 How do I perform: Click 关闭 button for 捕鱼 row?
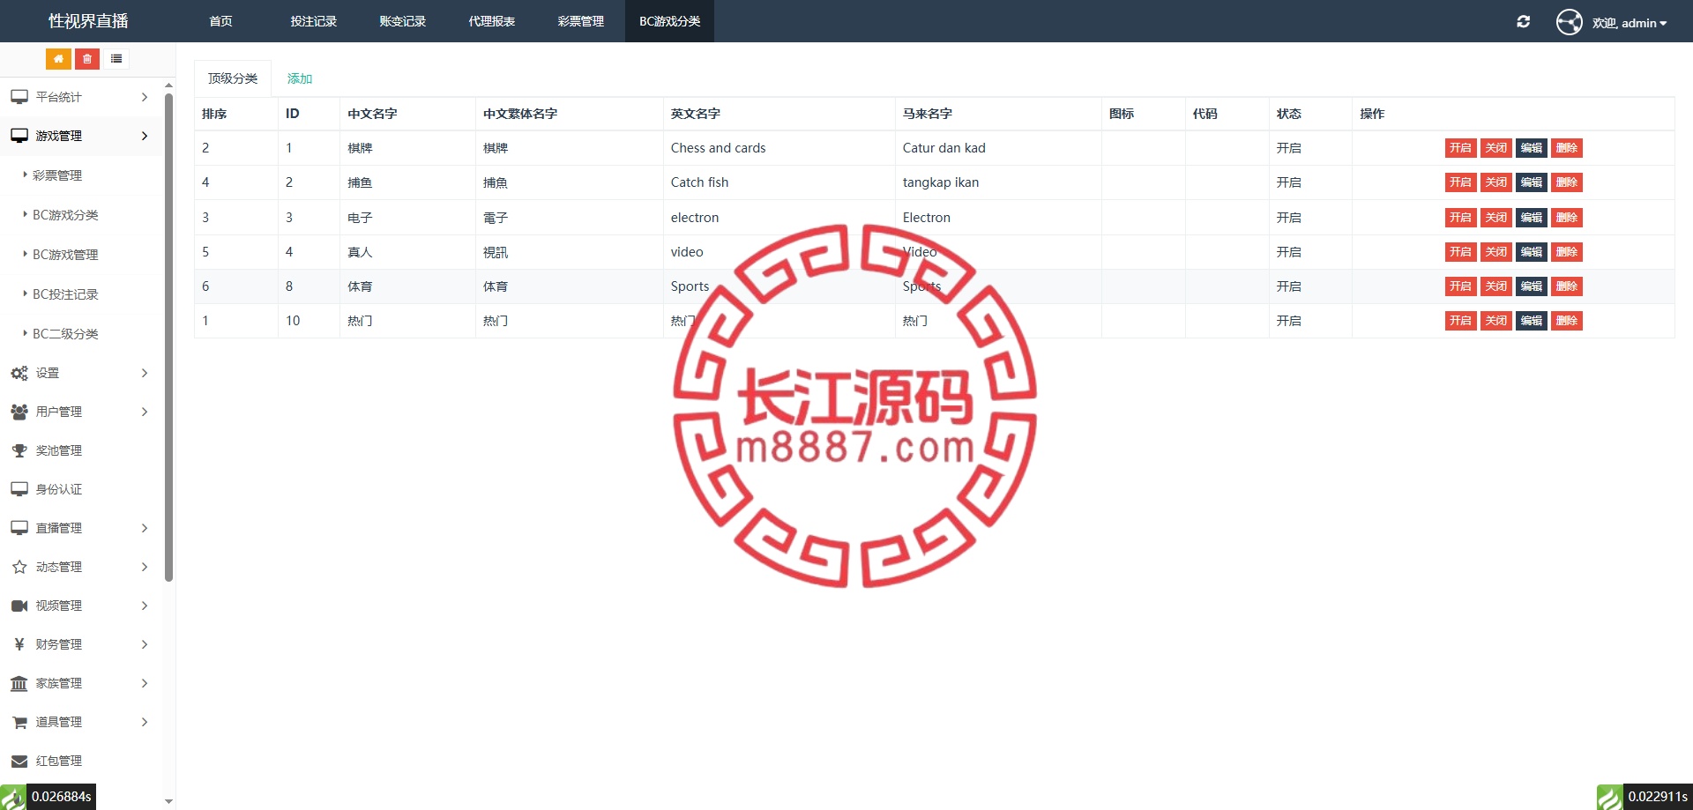(1496, 182)
